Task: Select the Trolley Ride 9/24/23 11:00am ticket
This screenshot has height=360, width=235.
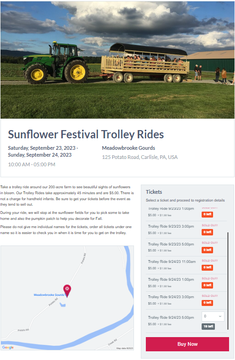Action: point(172,262)
